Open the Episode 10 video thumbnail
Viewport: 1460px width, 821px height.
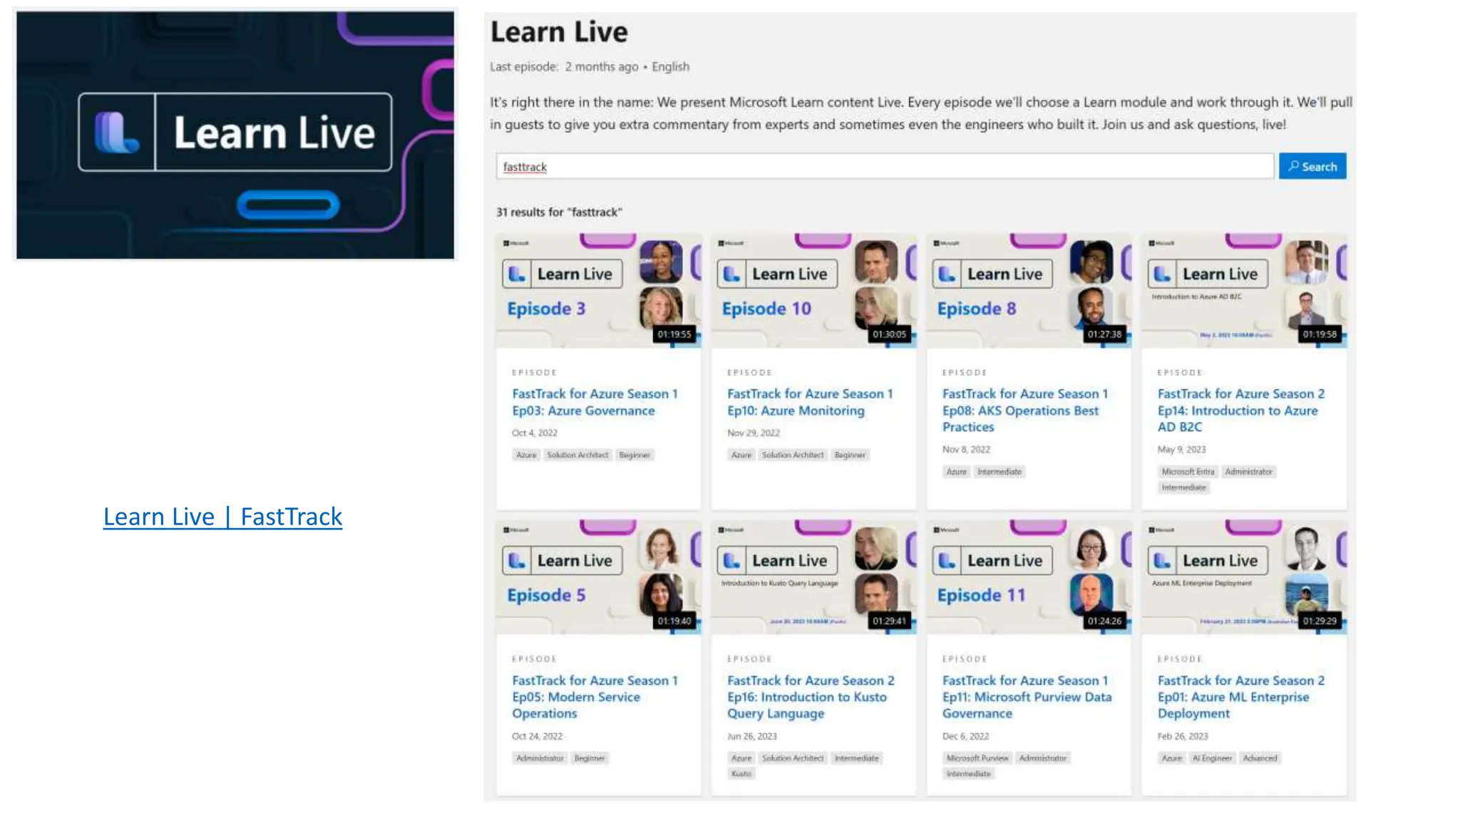click(x=813, y=291)
